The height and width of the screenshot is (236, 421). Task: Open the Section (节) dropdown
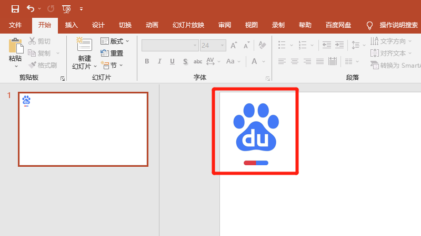tap(112, 65)
